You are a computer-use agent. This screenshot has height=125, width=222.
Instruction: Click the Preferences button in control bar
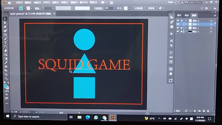(151, 8)
